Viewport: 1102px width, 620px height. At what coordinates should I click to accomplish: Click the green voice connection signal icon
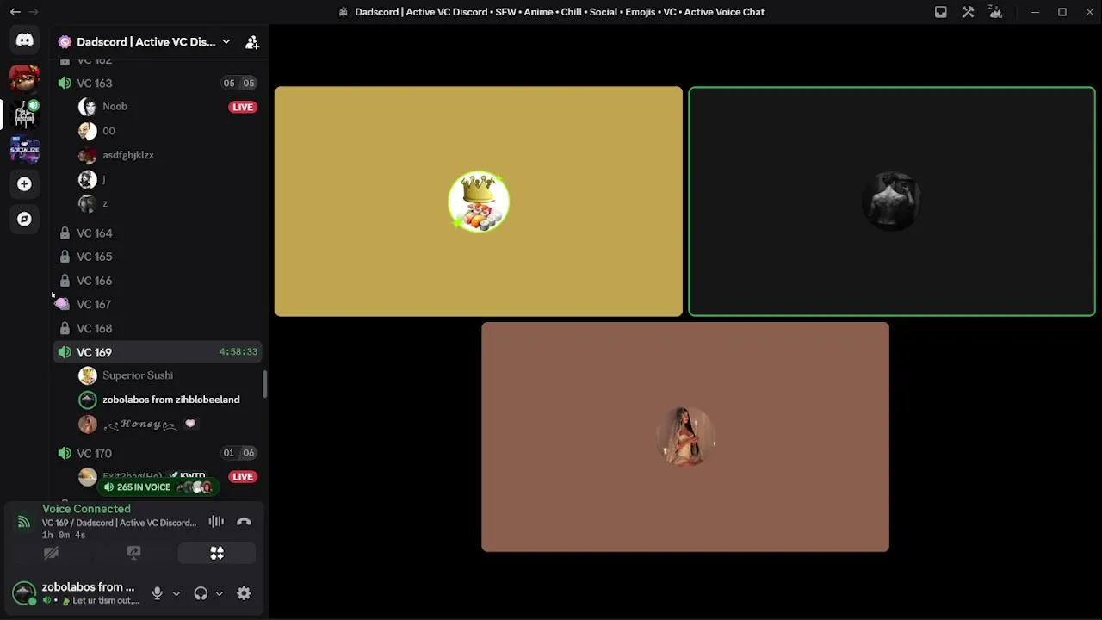pyautogui.click(x=24, y=522)
